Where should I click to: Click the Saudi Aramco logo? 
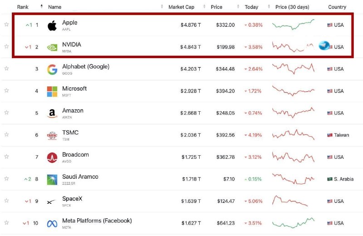pos(52,179)
